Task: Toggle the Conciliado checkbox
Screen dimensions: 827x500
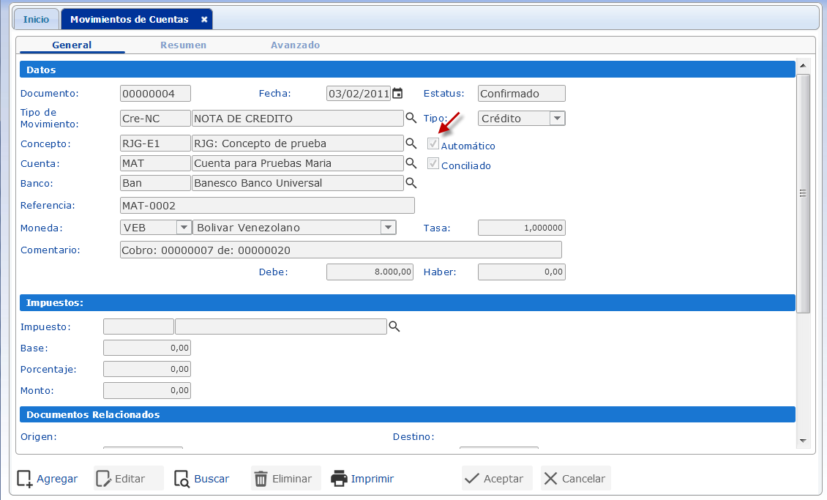Action: coord(433,164)
